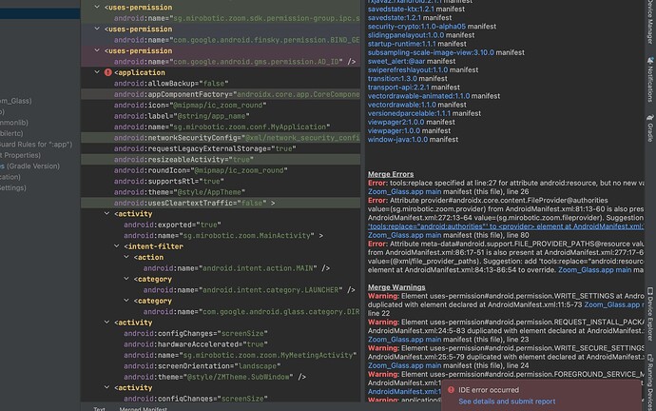656x411 pixels.
Task: Select the android:resizeableActivity="true" line
Action: point(183,160)
